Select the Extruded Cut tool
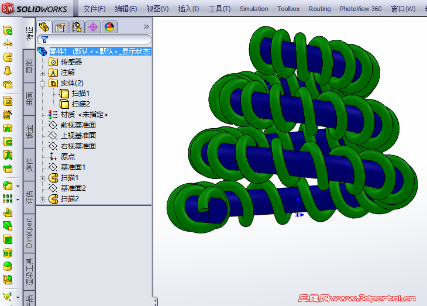The width and height of the screenshot is (427, 306). [8, 101]
